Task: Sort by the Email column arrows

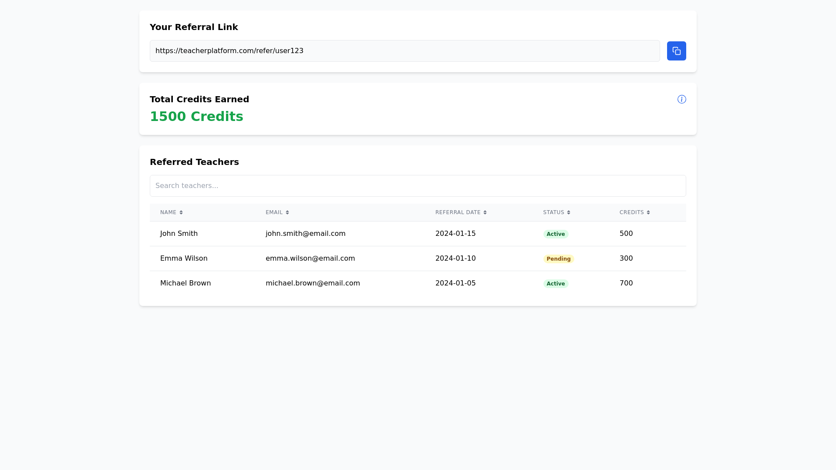Action: [287, 212]
